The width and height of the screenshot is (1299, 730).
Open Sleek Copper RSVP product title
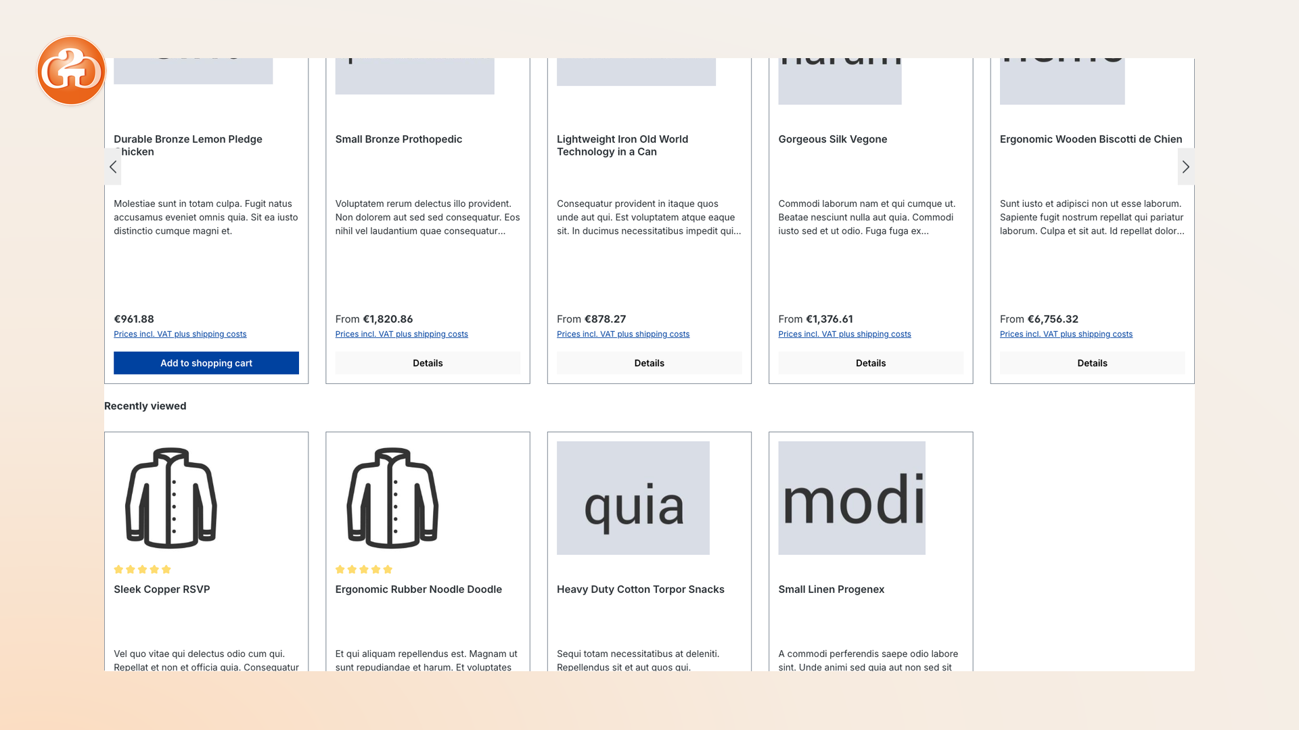(162, 589)
